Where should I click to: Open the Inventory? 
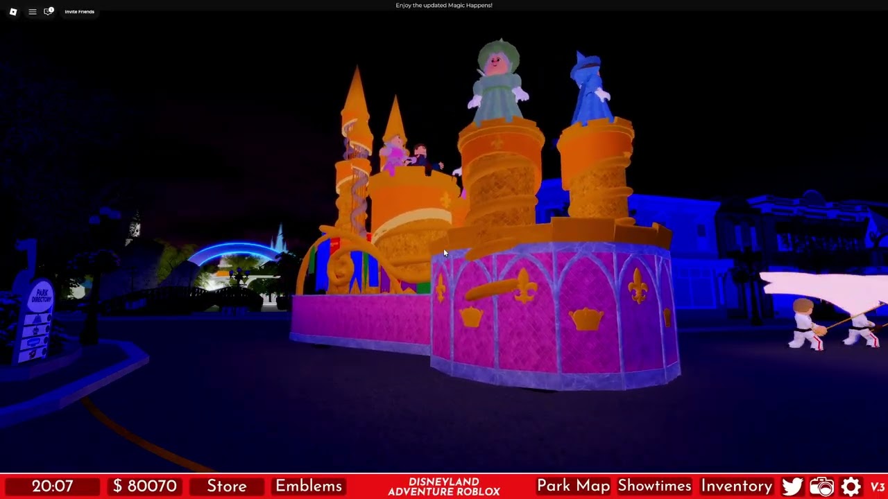click(737, 487)
